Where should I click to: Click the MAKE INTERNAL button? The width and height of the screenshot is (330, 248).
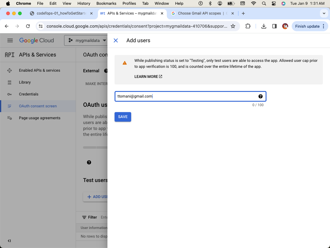pos(96,84)
